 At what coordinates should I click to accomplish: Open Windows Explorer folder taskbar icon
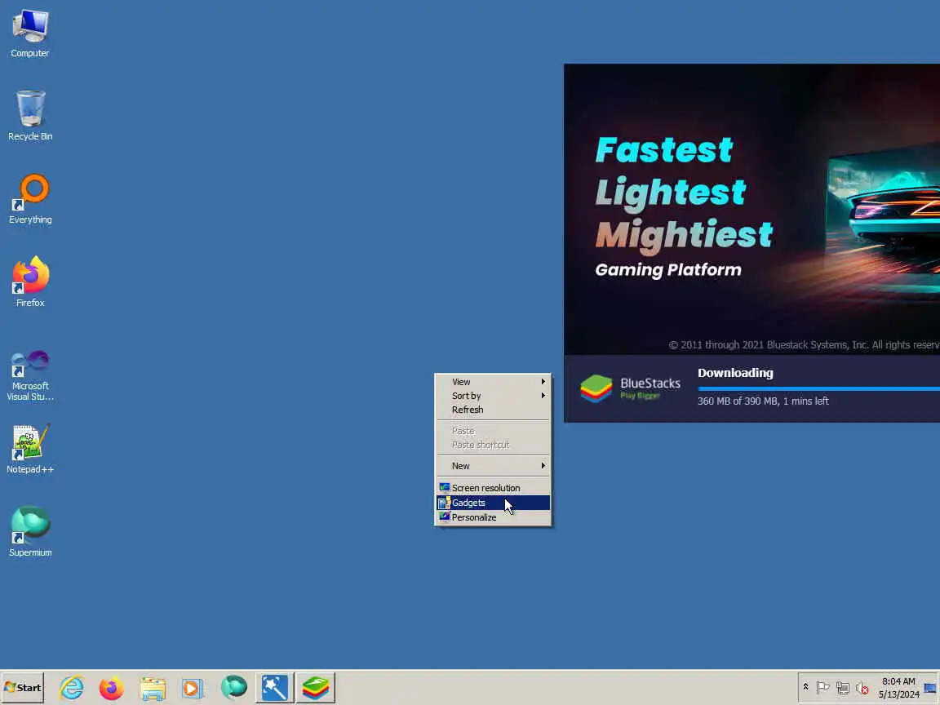(x=153, y=688)
